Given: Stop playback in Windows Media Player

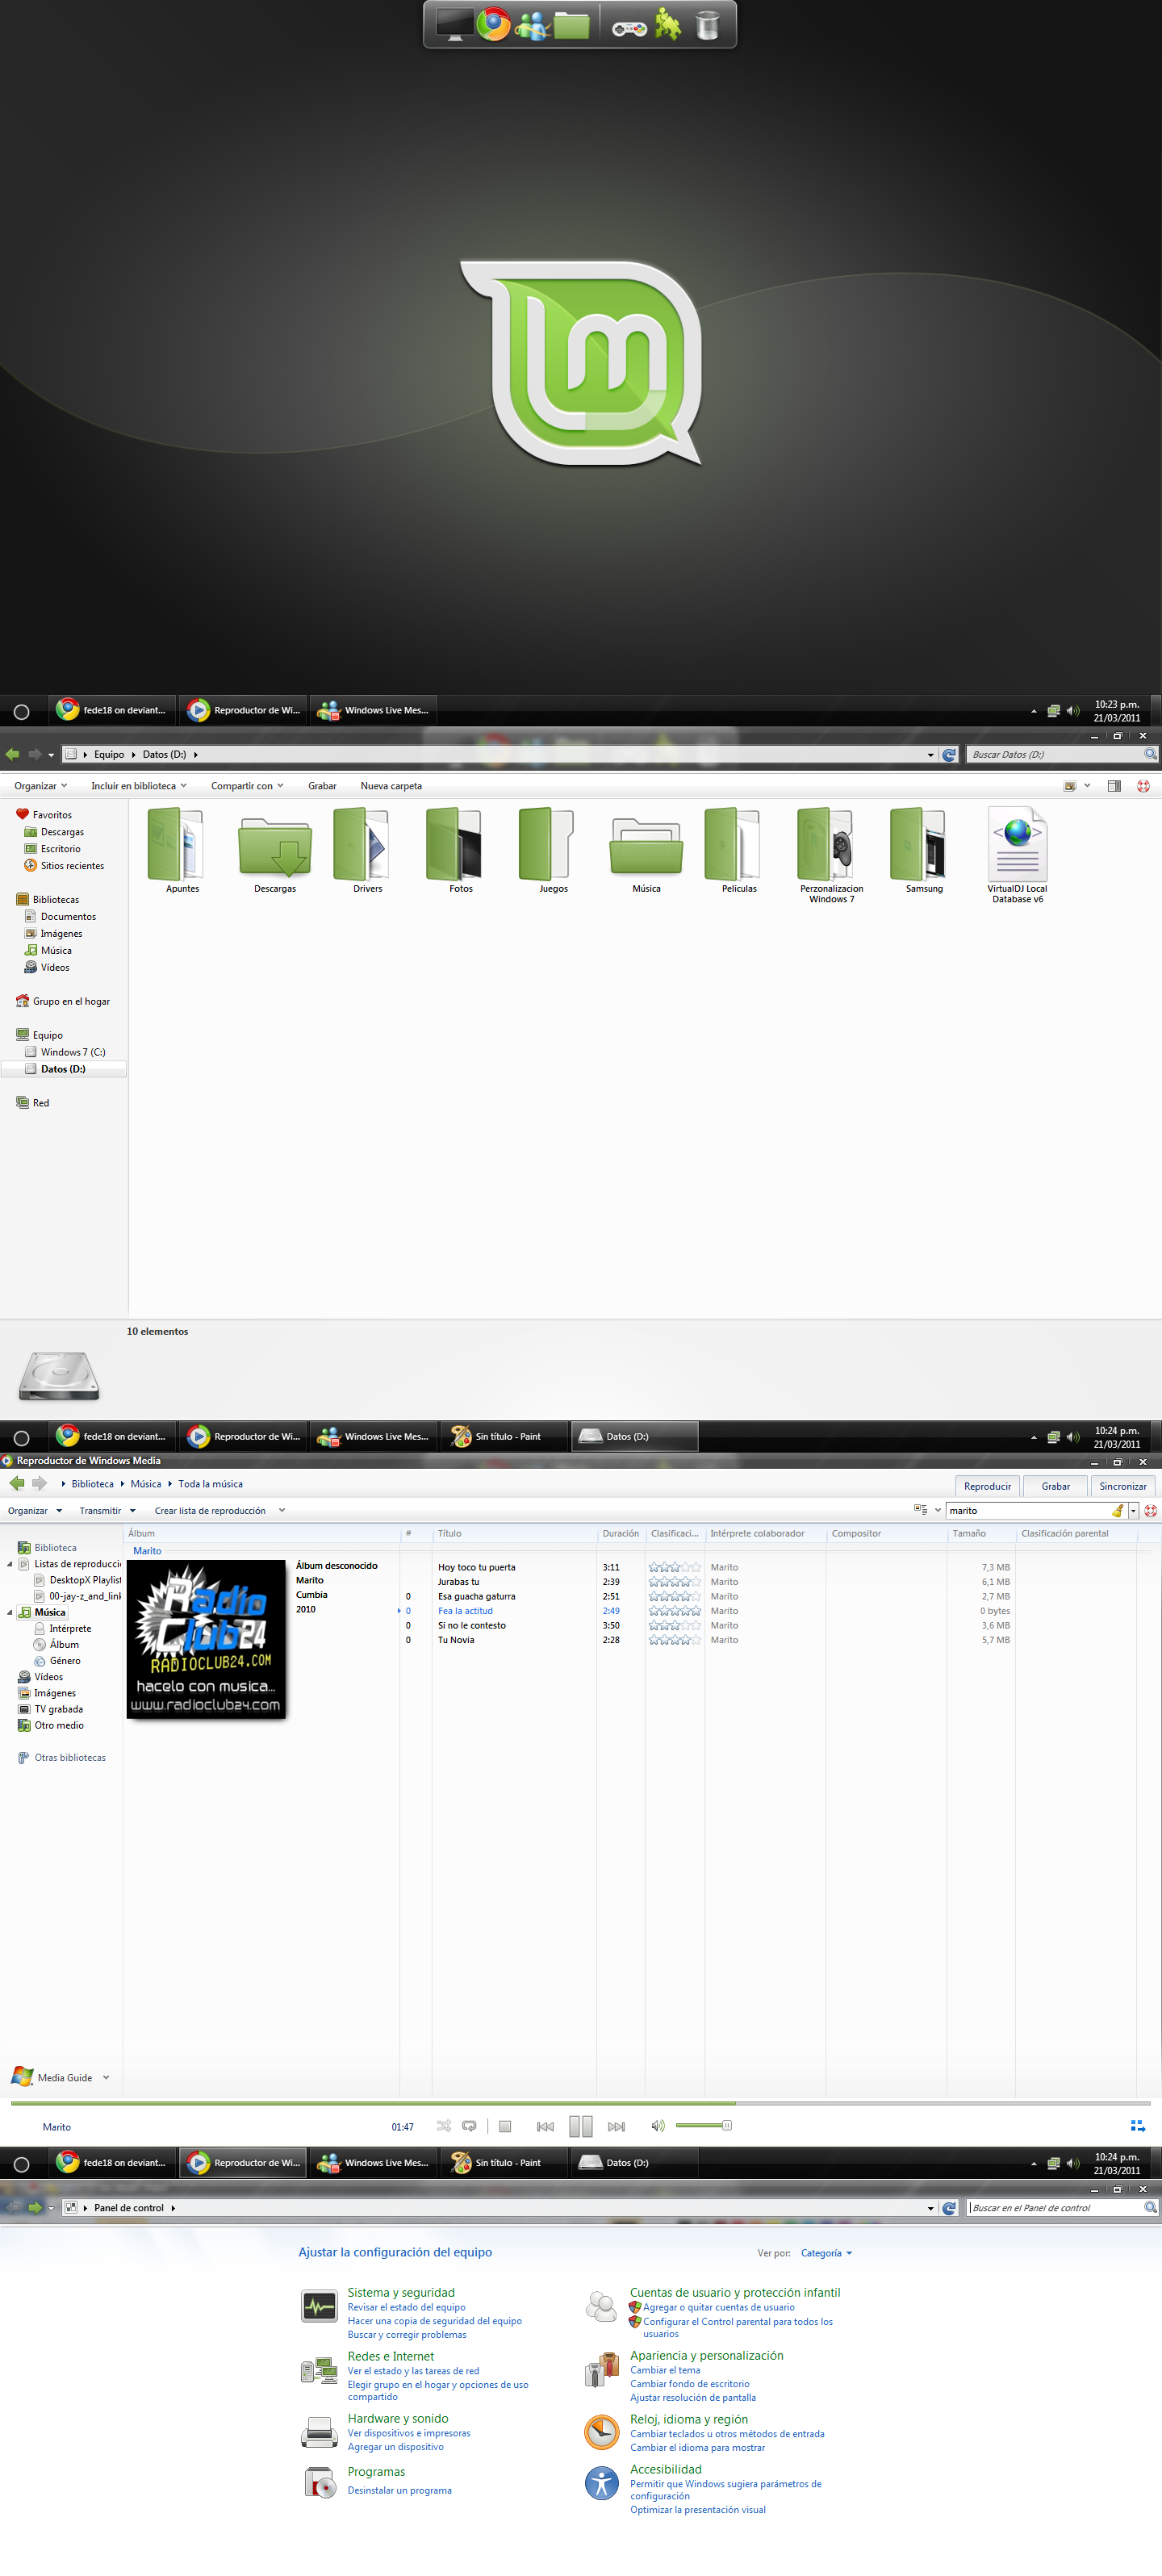Looking at the screenshot, I should [x=505, y=2126].
